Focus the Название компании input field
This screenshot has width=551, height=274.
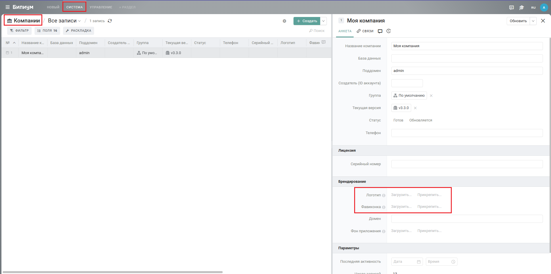467,46
